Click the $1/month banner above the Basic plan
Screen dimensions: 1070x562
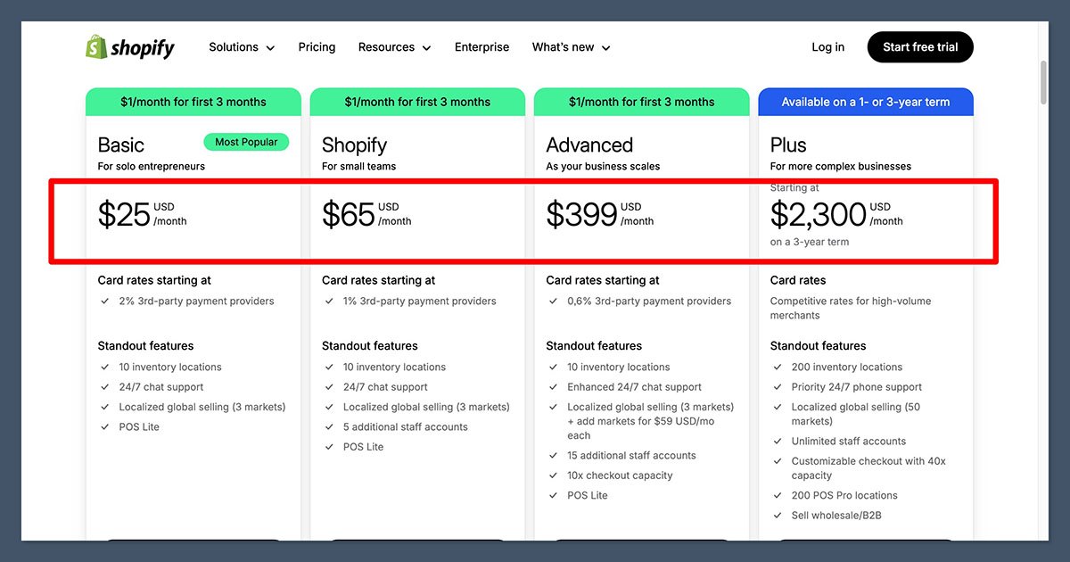193,102
